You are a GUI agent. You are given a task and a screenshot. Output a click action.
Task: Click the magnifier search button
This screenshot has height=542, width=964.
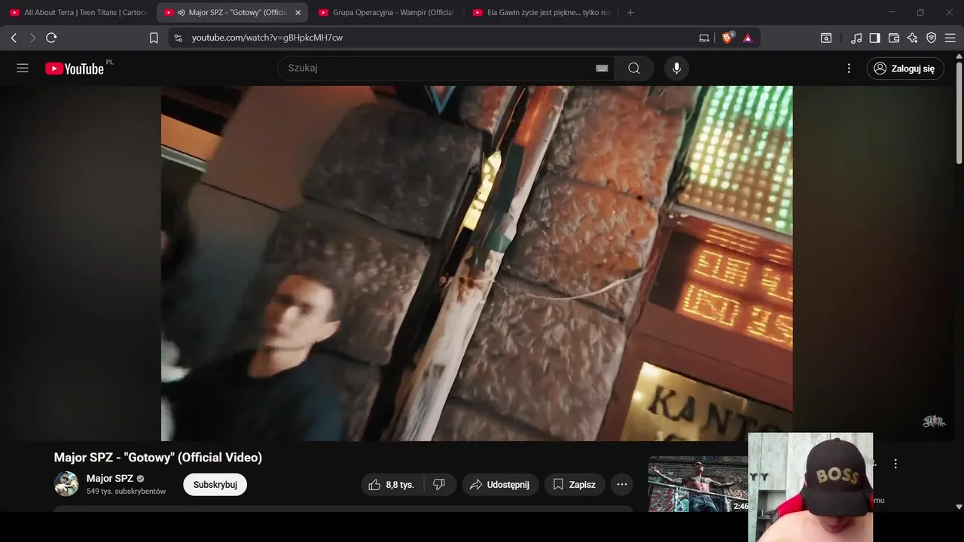[x=634, y=69]
